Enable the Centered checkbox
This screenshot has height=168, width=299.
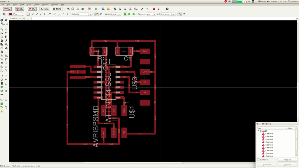pyautogui.click(x=258, y=160)
